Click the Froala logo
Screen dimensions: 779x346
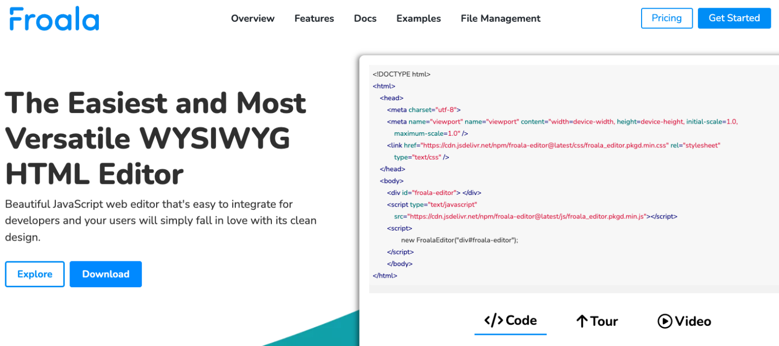53,18
